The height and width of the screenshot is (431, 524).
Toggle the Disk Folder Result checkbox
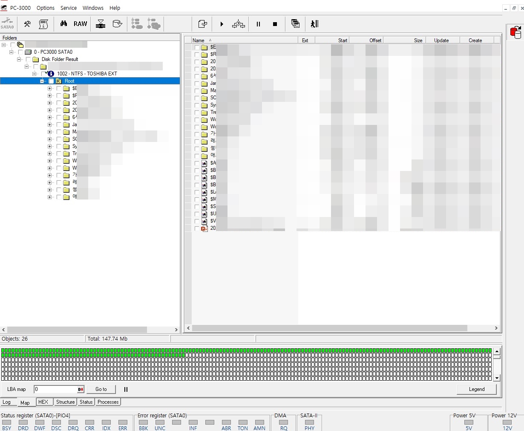(x=28, y=59)
